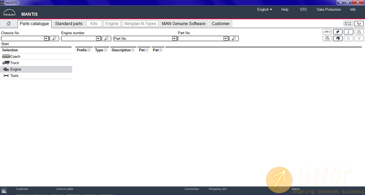
Task: Select Coach in Selection list
Action: click(x=36, y=56)
